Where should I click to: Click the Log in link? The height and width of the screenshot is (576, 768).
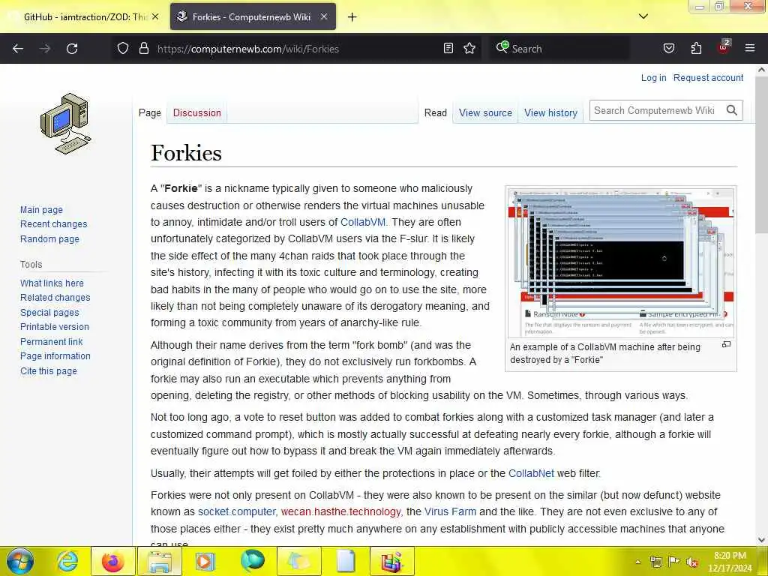pyautogui.click(x=654, y=77)
